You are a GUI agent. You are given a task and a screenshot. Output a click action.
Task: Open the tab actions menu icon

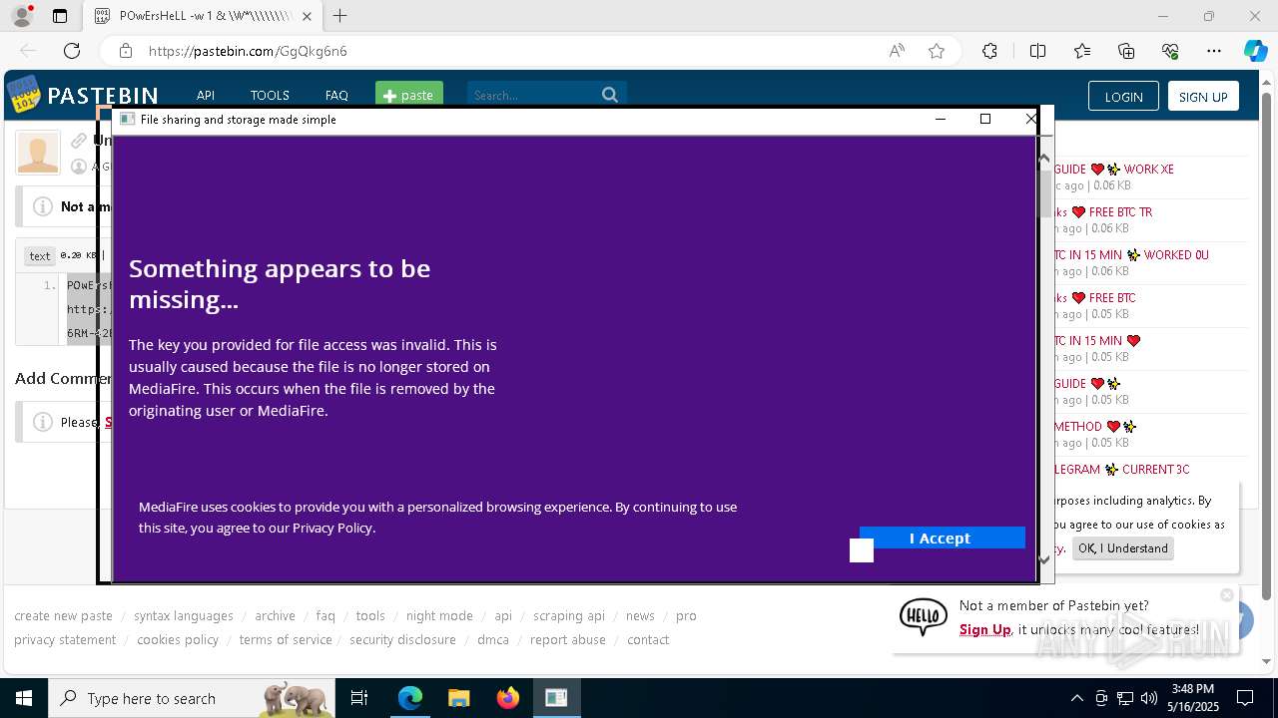click(60, 16)
